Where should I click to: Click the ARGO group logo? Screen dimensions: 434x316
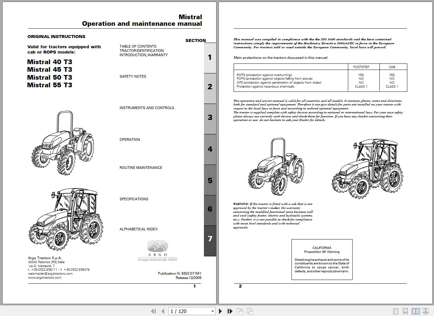[158, 251]
